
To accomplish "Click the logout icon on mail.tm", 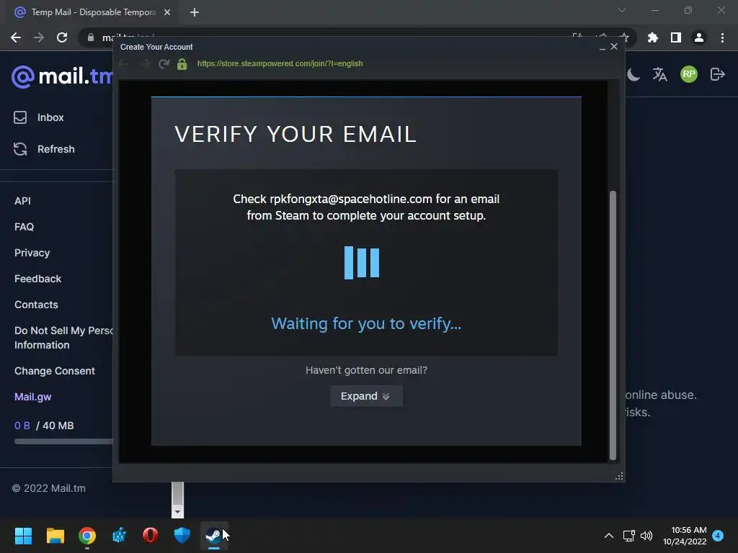I will (717, 74).
